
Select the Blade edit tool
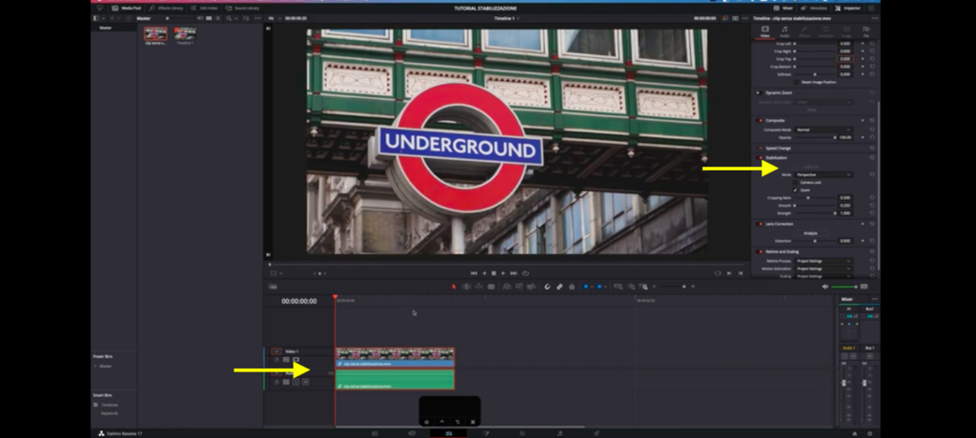[491, 287]
